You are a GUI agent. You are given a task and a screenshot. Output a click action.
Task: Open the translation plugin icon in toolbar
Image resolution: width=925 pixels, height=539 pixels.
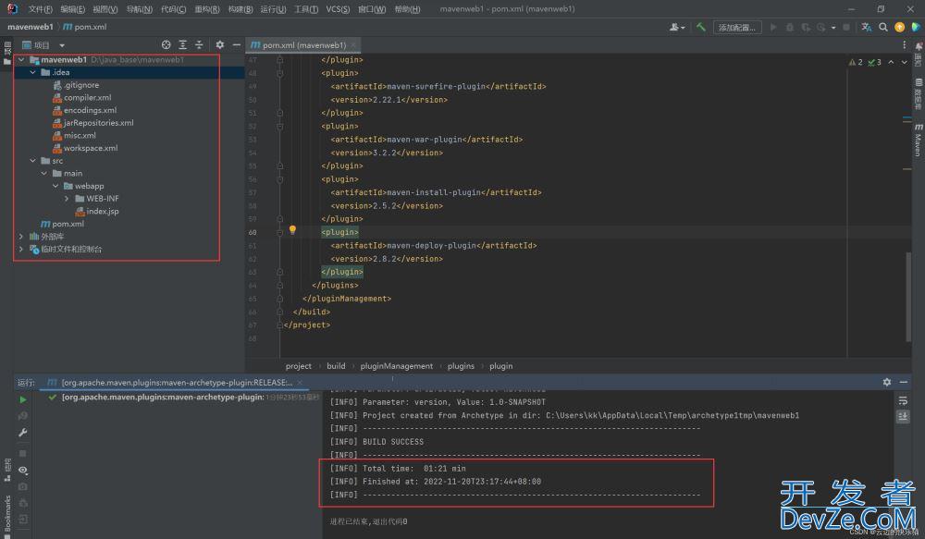point(866,27)
